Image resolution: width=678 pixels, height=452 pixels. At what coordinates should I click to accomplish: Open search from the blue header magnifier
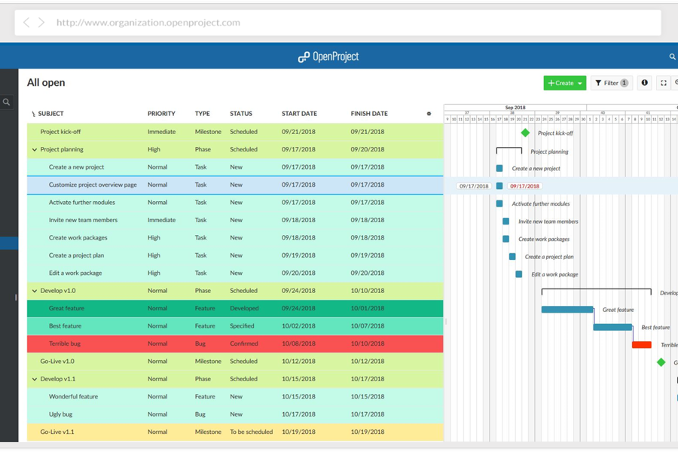[672, 56]
